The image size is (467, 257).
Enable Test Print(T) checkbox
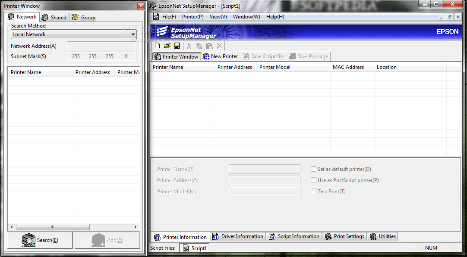(x=313, y=192)
